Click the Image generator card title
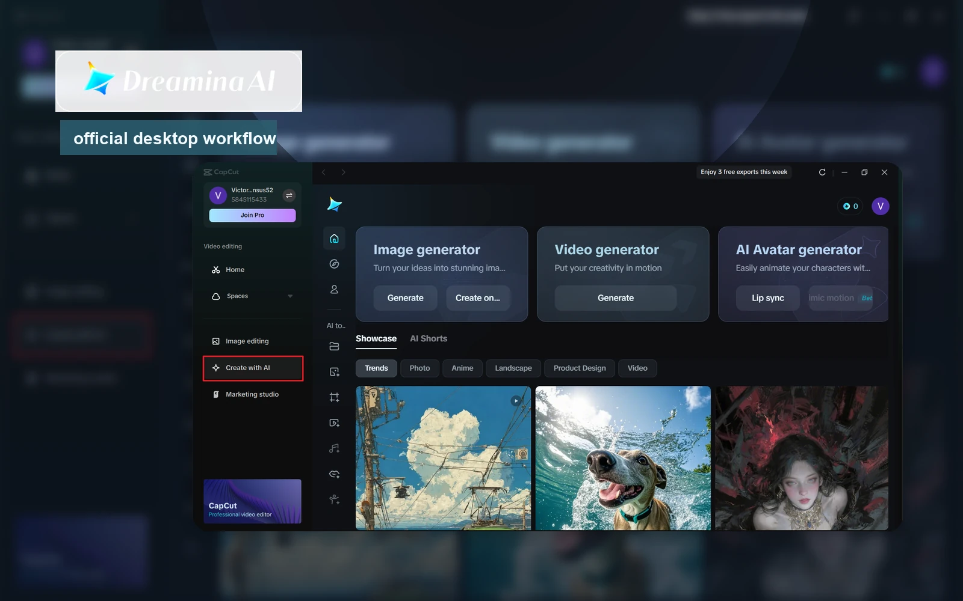The height and width of the screenshot is (601, 963). pos(427,249)
